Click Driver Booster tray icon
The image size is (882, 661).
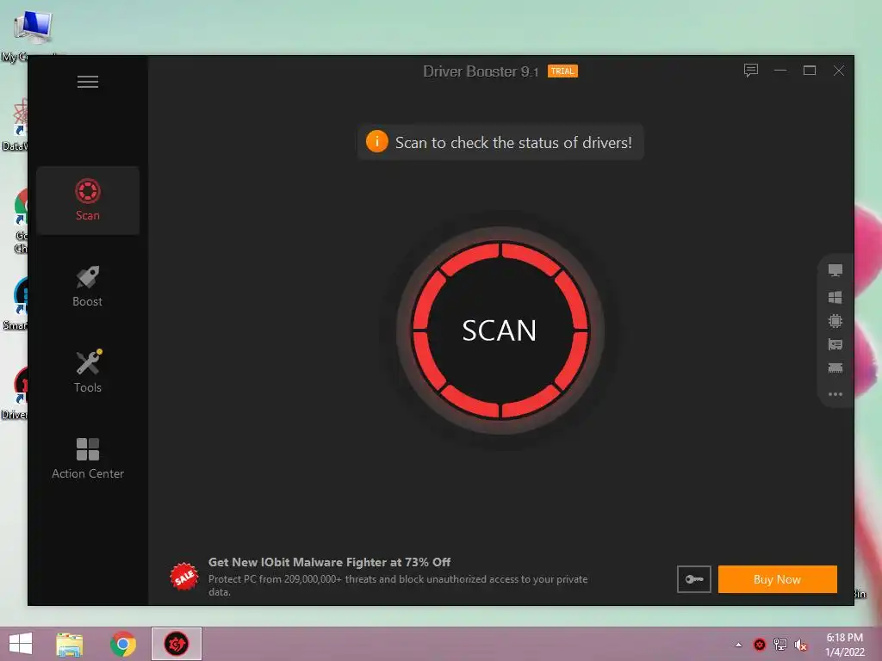760,645
